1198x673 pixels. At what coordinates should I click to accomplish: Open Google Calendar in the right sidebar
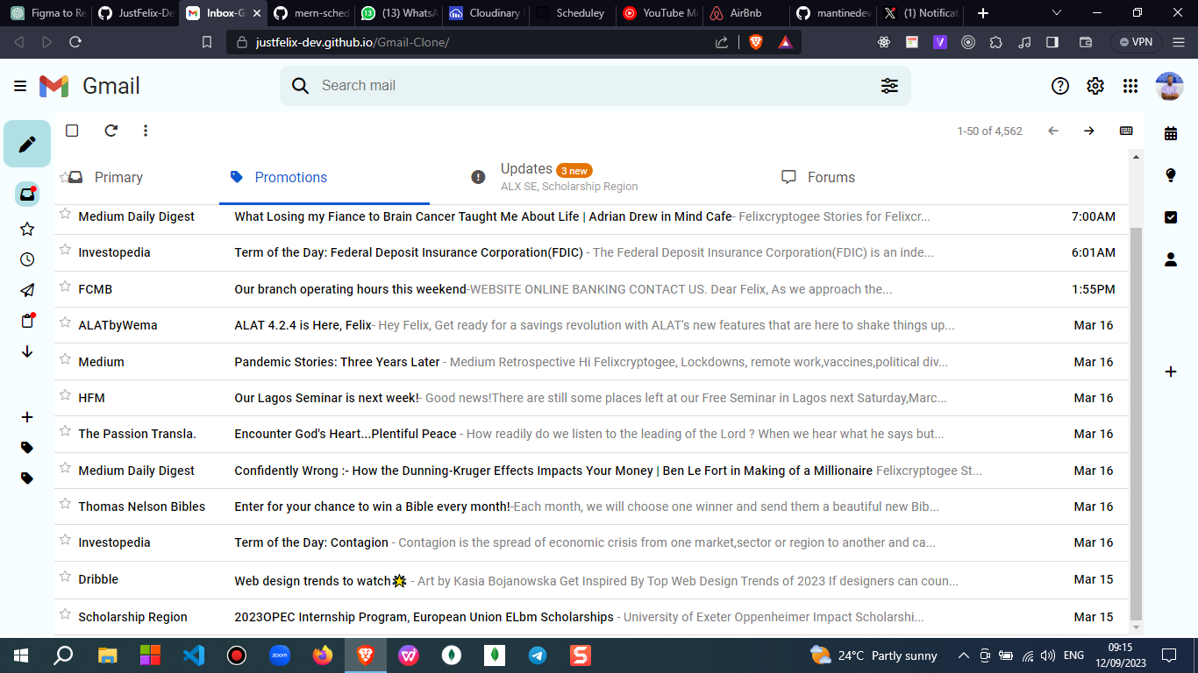(x=1171, y=132)
